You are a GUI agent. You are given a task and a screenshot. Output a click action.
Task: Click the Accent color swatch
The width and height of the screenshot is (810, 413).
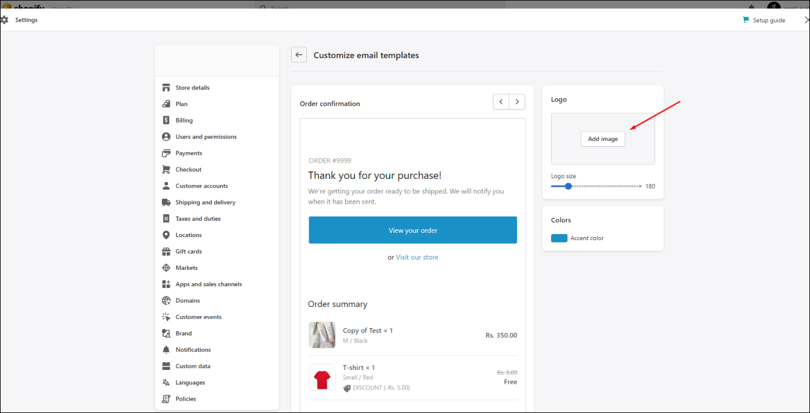559,238
